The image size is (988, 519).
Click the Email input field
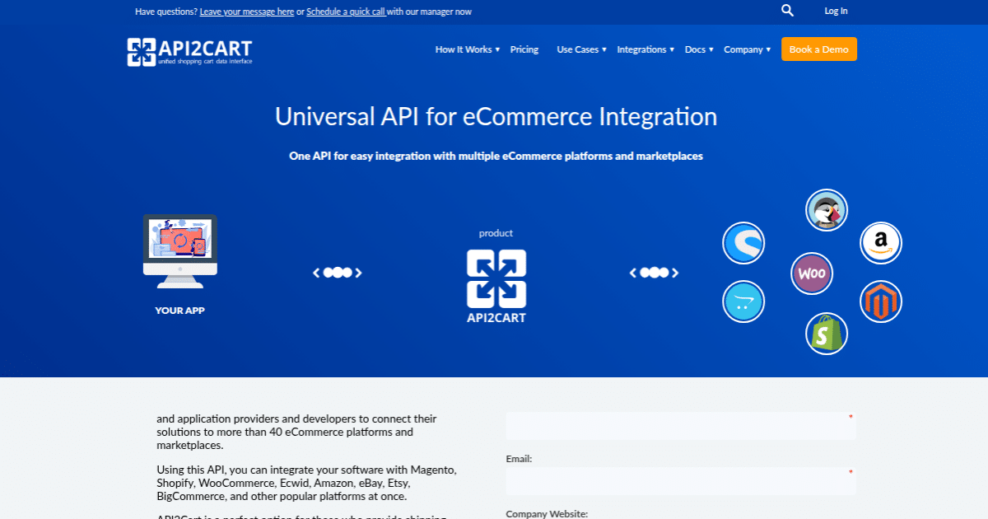click(680, 481)
